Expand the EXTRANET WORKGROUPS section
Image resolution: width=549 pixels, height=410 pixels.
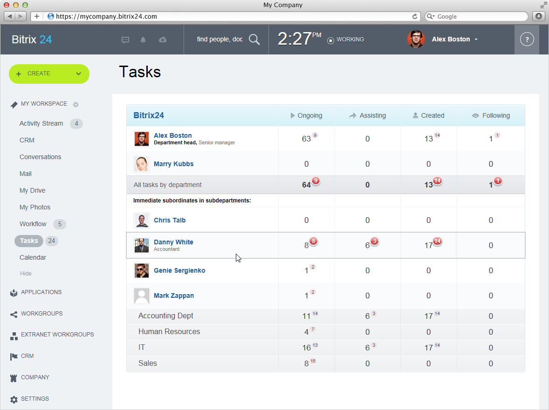pos(57,335)
